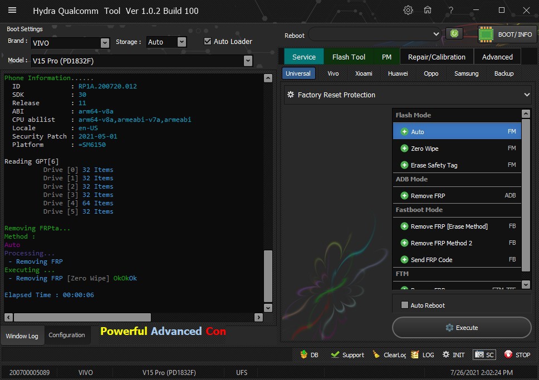Click the operations list scrollbar thumb
539x380 pixels.
526,195
